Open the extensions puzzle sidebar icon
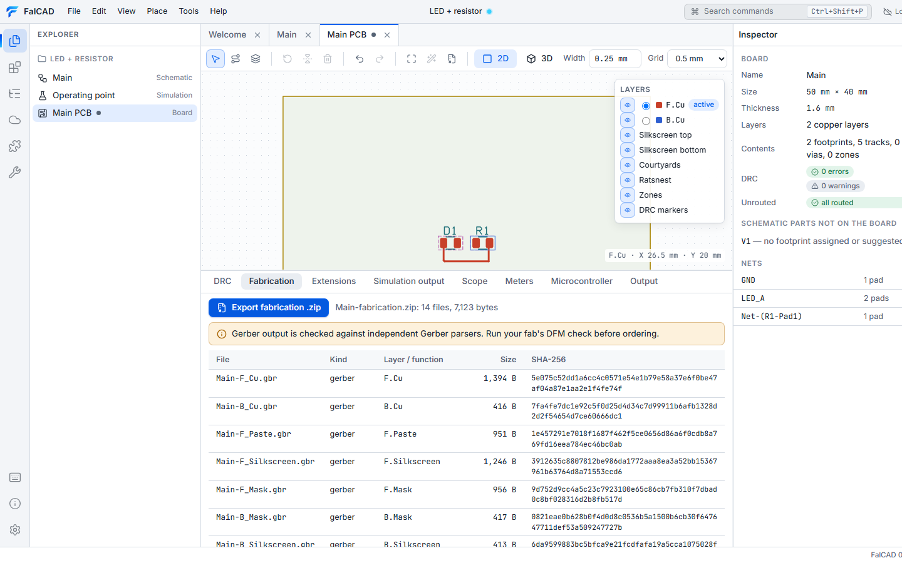Image resolution: width=902 pixels, height=563 pixels. 15,146
